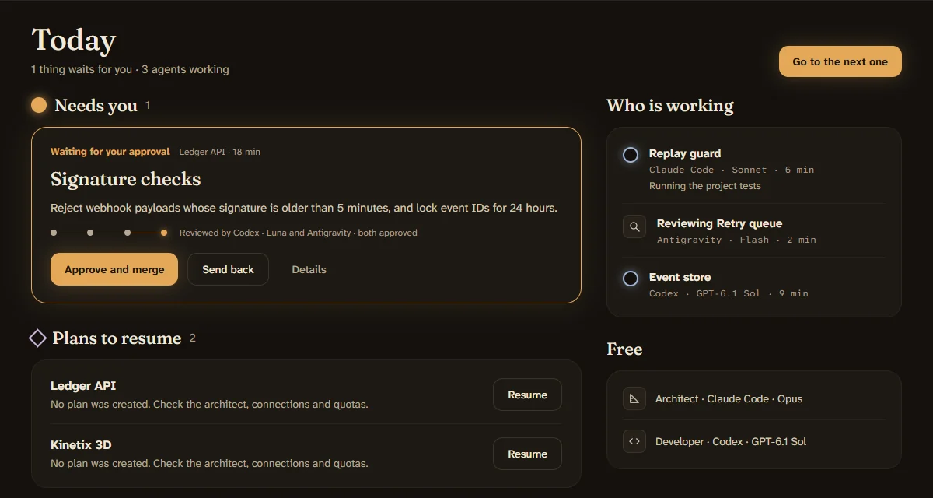Click the "Waiting for your approval" status label
The width and height of the screenshot is (933, 498).
click(x=110, y=152)
